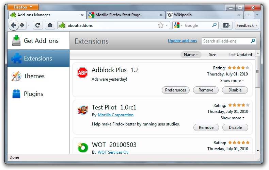
Task: Select the Add-ons Manager tab
Action: 47,15
